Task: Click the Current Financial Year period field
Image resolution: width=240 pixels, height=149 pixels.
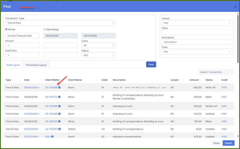Action: 22,36
